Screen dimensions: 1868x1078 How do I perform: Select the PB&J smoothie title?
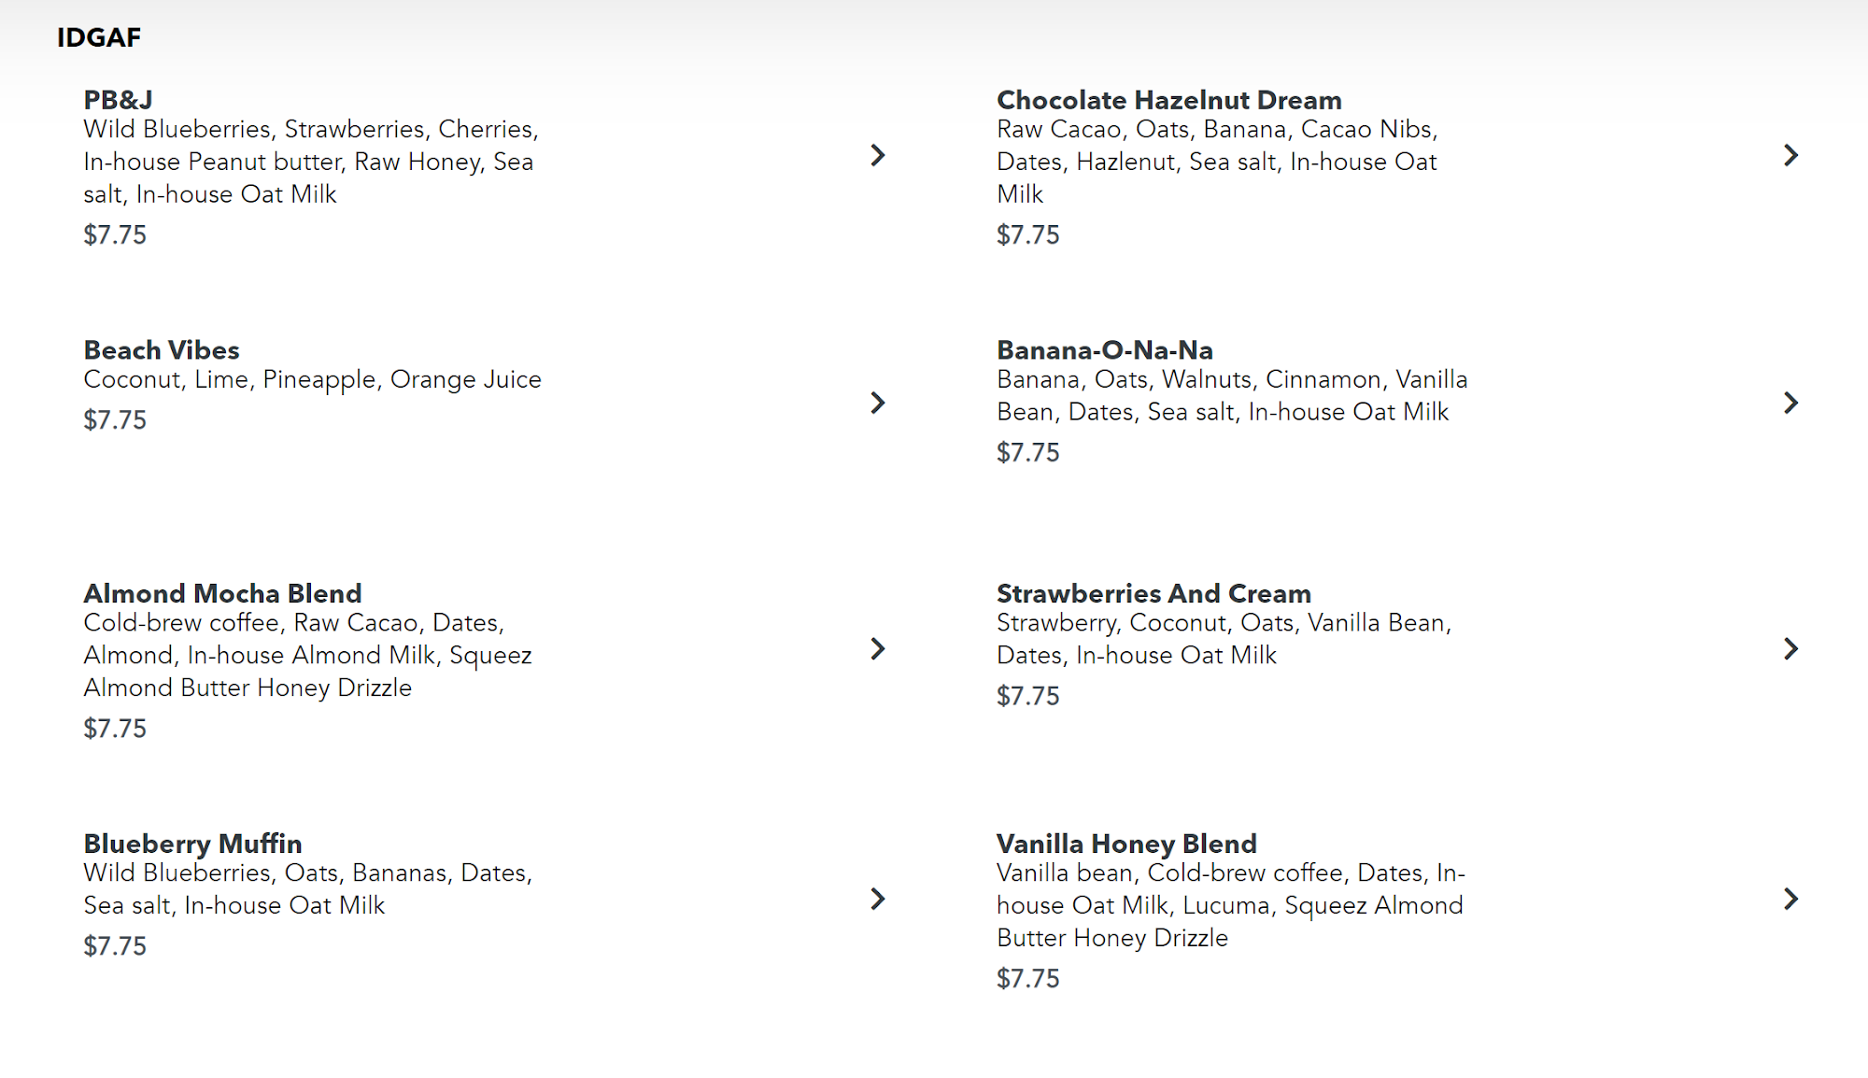(118, 100)
